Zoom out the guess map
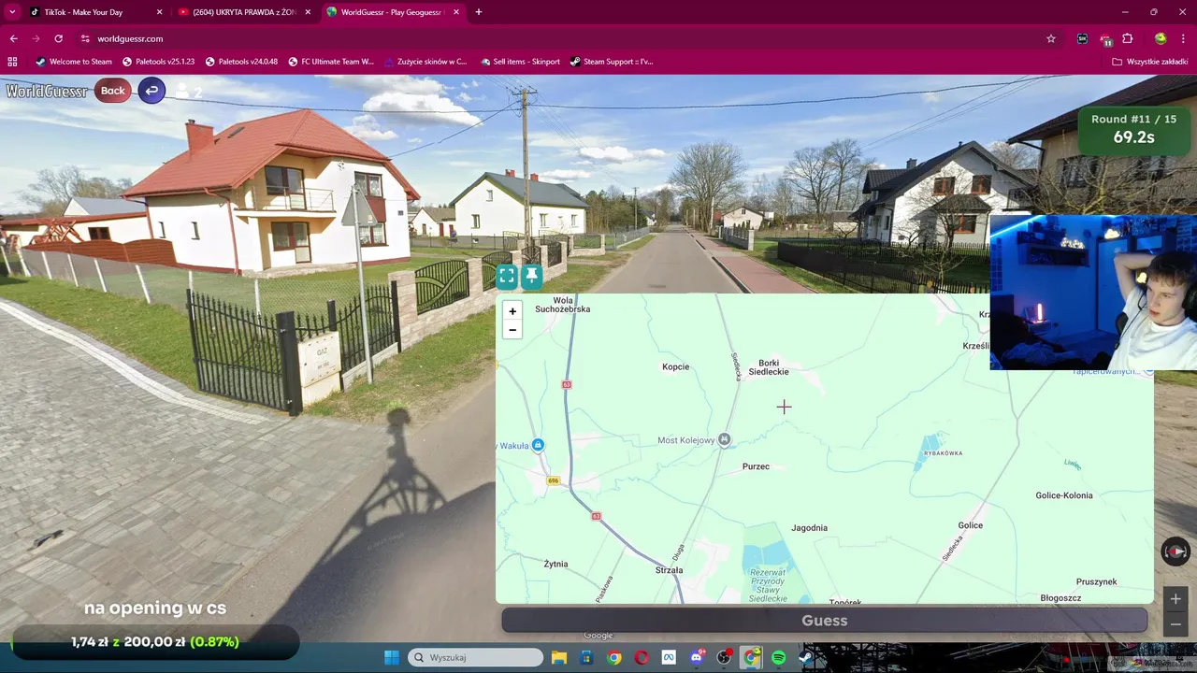This screenshot has width=1197, height=673. click(512, 330)
